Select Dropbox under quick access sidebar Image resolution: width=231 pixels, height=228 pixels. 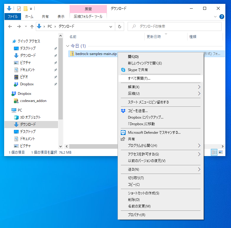tap(27, 84)
